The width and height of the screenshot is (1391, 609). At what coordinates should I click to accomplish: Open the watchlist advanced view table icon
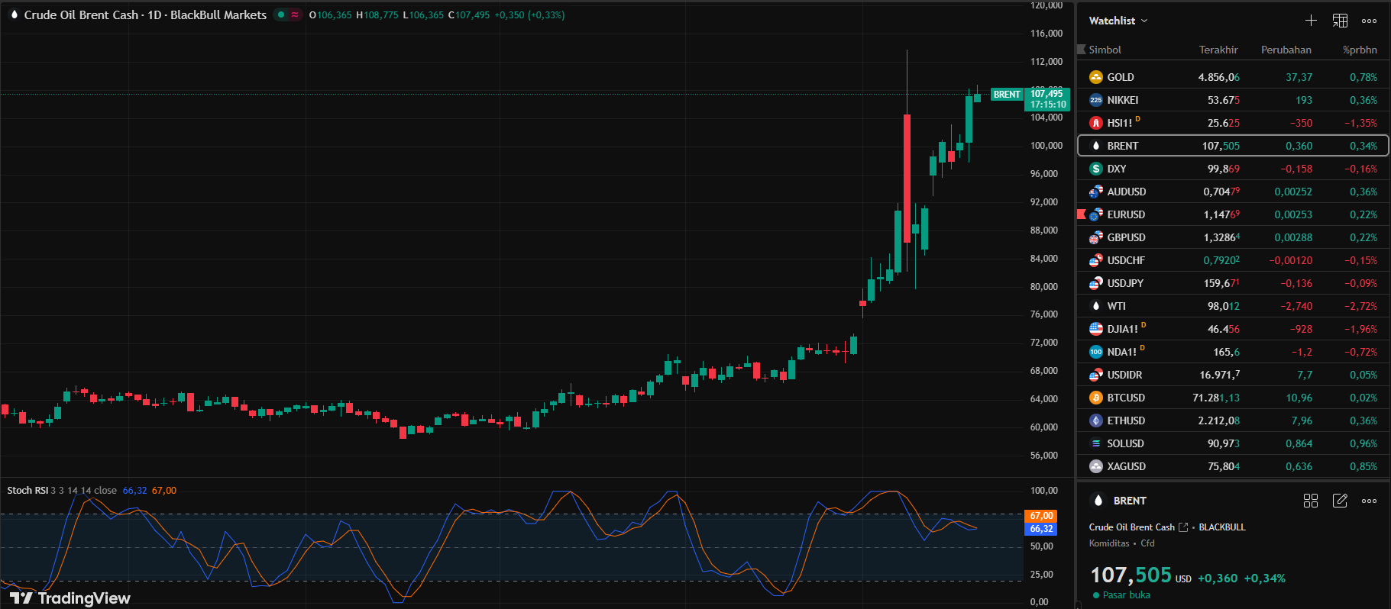click(1340, 21)
